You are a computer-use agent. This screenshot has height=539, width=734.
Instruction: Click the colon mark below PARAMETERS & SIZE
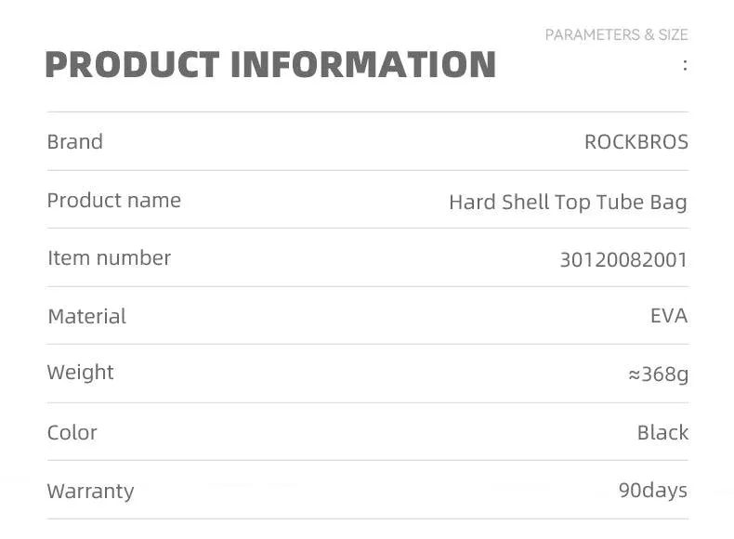(x=685, y=65)
